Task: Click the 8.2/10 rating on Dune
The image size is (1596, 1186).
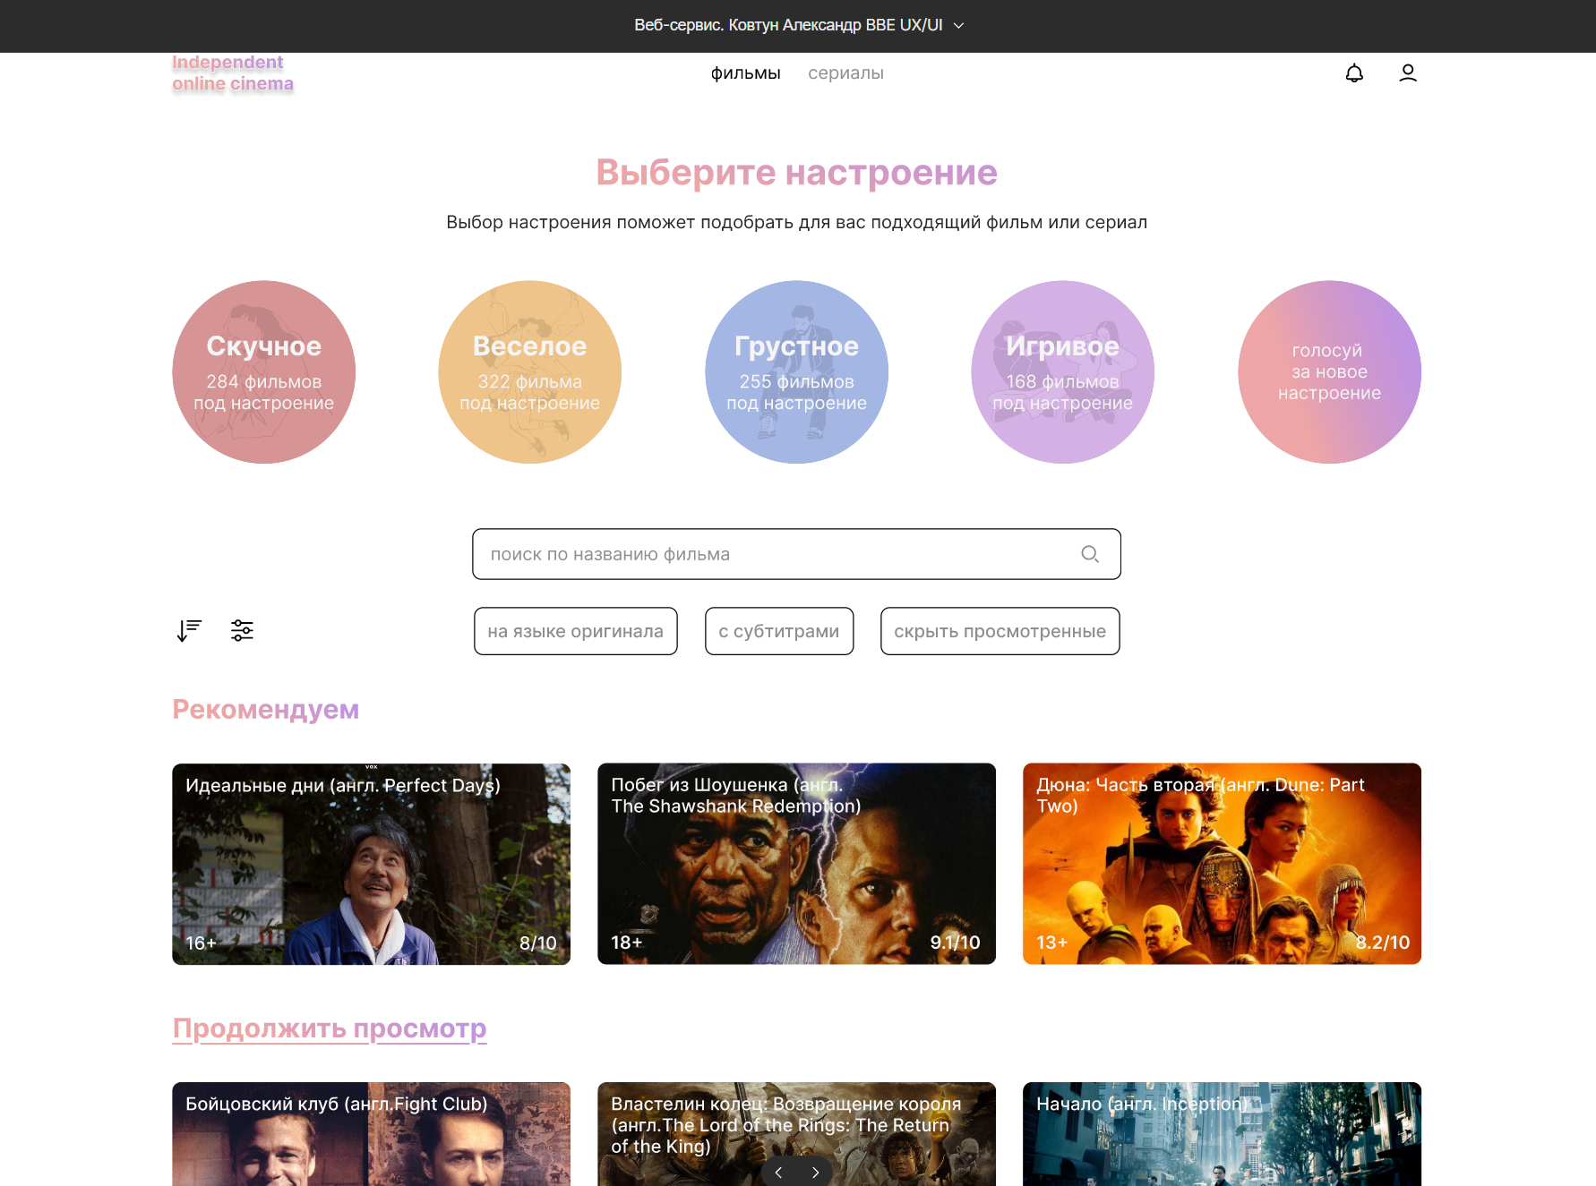Action: point(1383,943)
